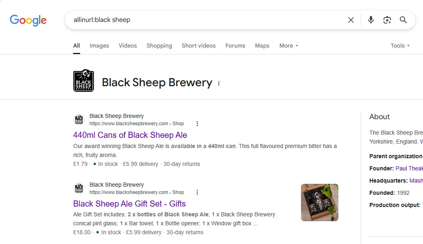Click the Masham headquarters link

tap(416, 181)
